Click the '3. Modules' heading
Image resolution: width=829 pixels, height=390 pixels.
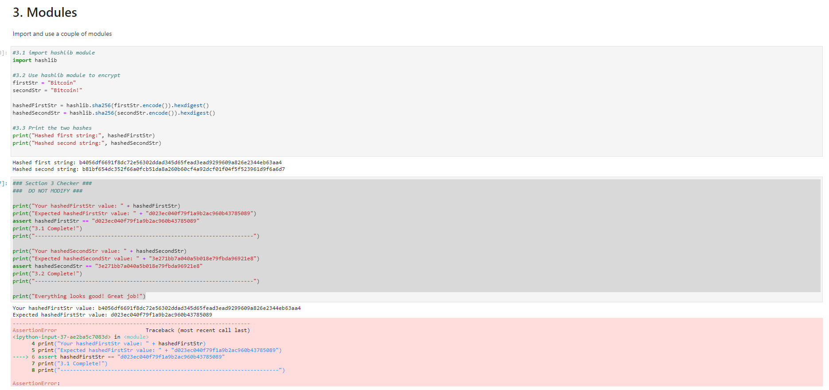(45, 12)
